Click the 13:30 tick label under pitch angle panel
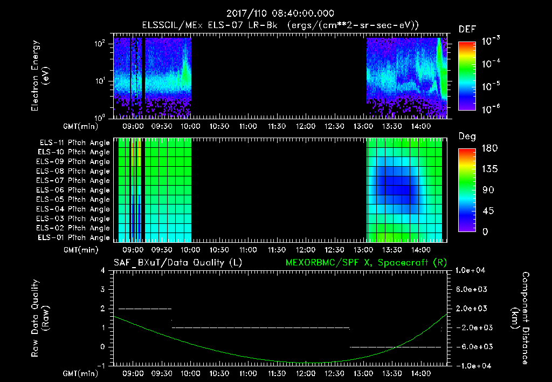The width and height of the screenshot is (552, 382). pyautogui.click(x=392, y=250)
